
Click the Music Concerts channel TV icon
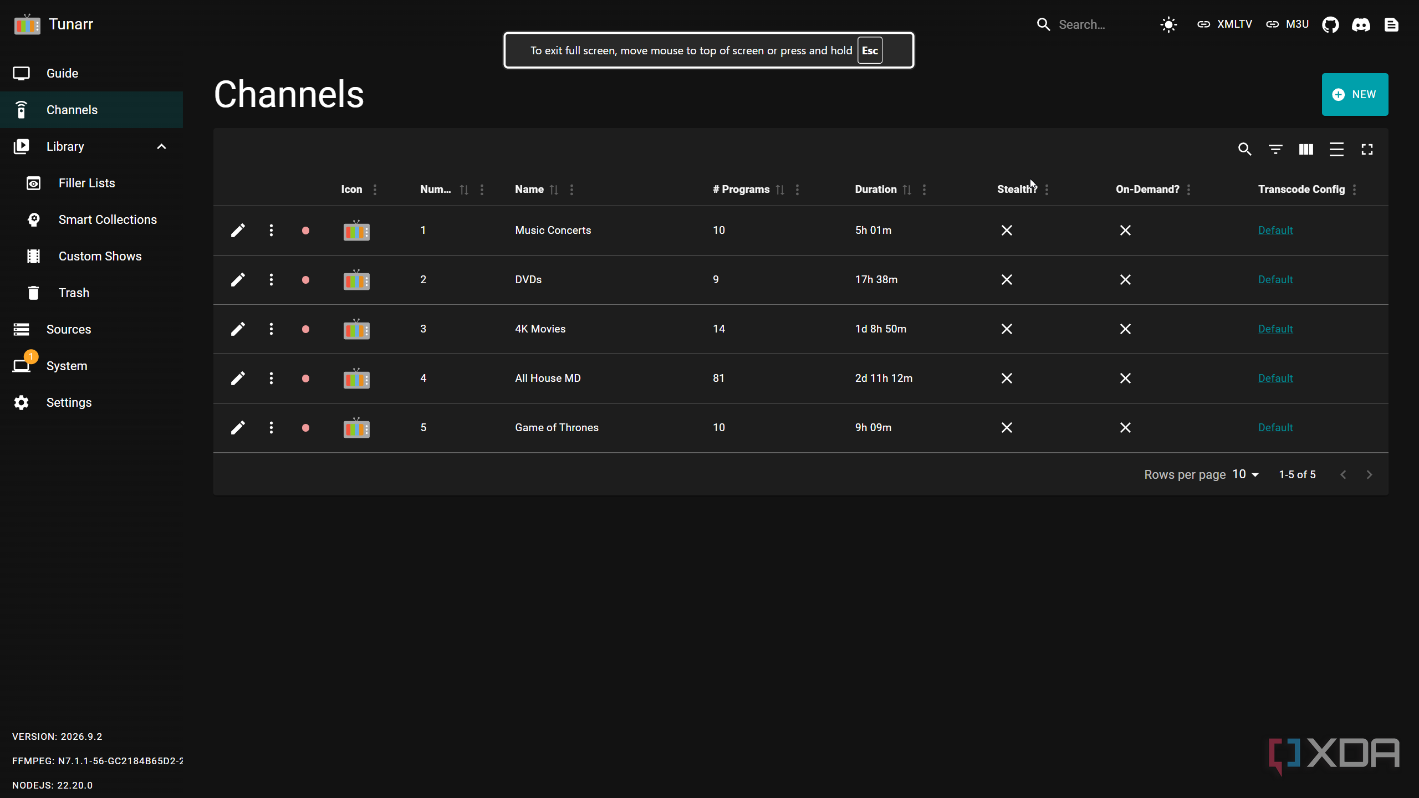(356, 230)
